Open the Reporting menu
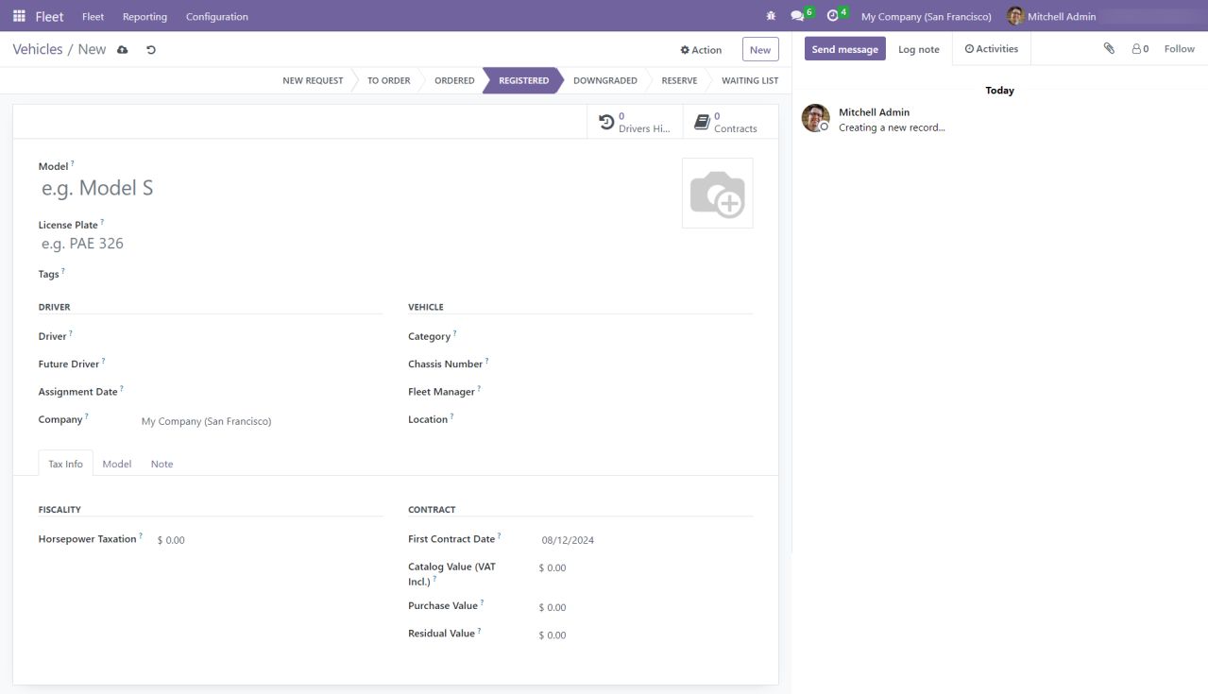 coord(145,16)
